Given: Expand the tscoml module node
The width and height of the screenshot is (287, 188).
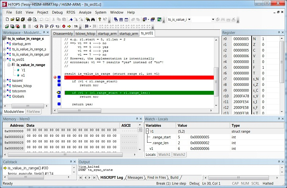Looking at the screenshot, I should coord(4,81).
